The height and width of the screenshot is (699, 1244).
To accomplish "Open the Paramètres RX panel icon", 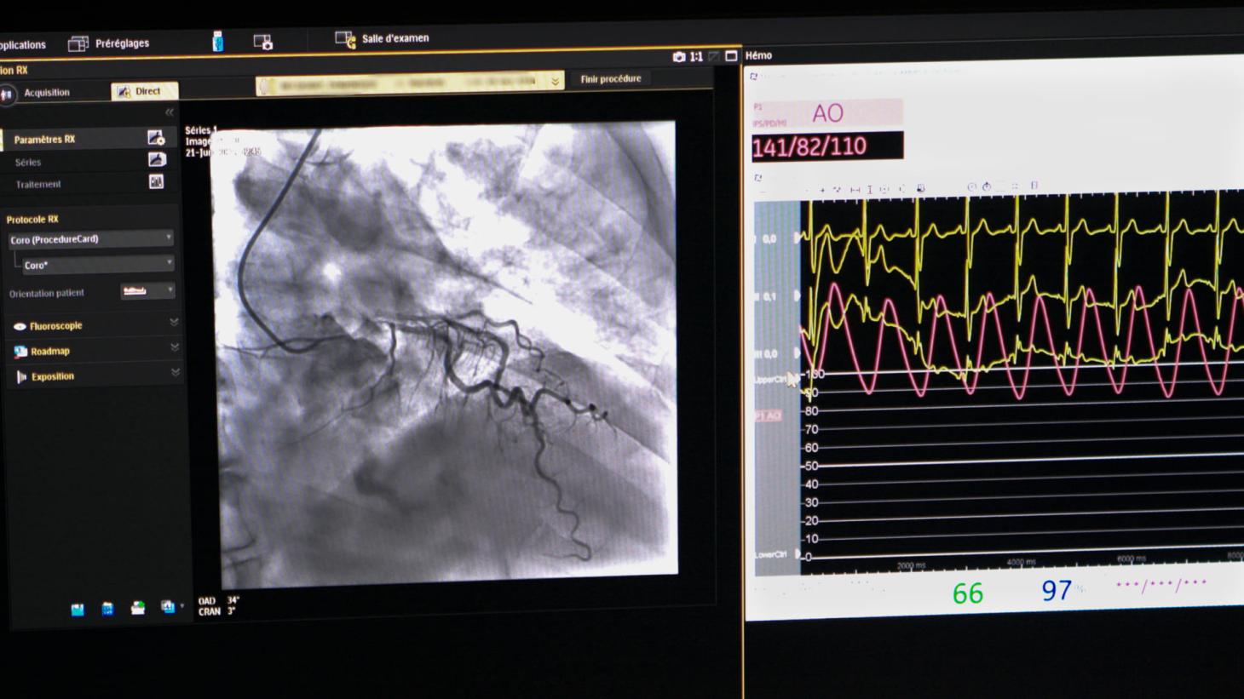I will (156, 138).
